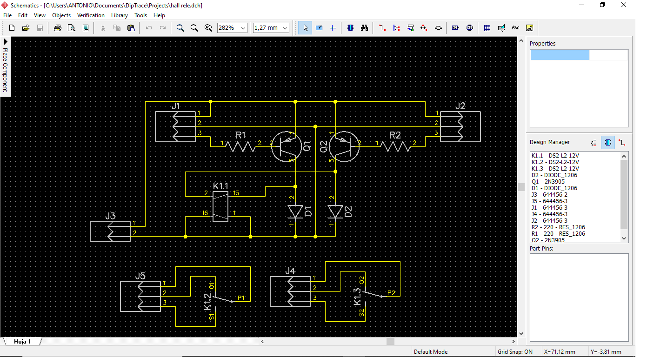The image size is (667, 357).
Task: Zoom out with the second magnifier icon
Action: point(194,28)
